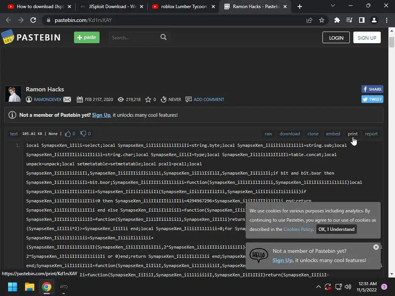The height and width of the screenshot is (296, 395).
Task: Reload the Pastebin page
Action: 33,20
